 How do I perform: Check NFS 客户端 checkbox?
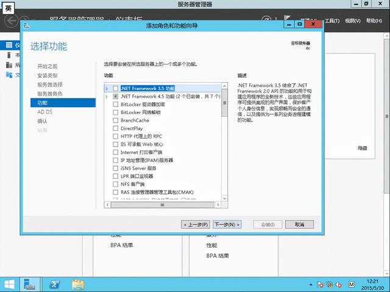click(x=115, y=184)
